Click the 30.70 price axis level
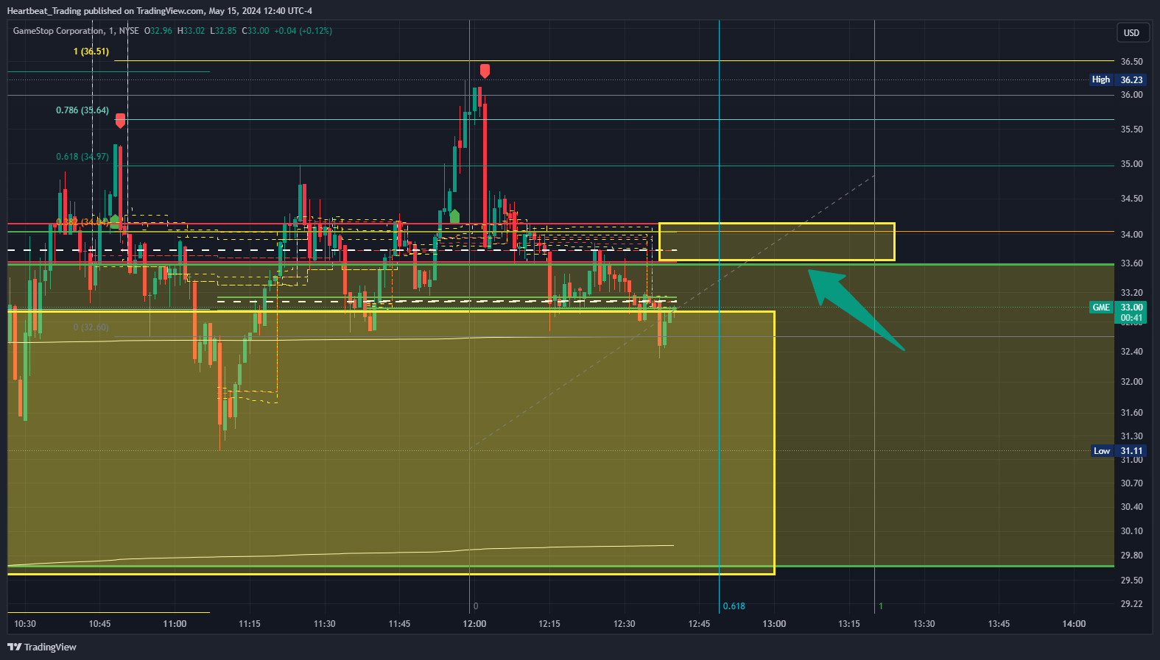 1131,483
